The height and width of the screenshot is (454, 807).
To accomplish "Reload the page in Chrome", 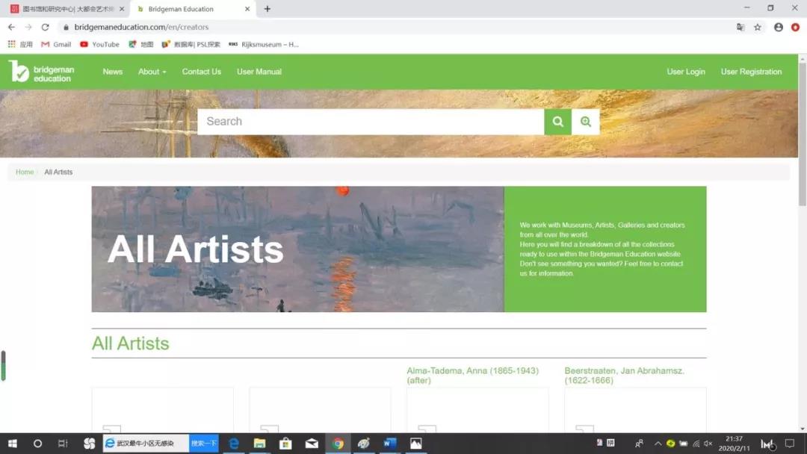I will point(45,27).
